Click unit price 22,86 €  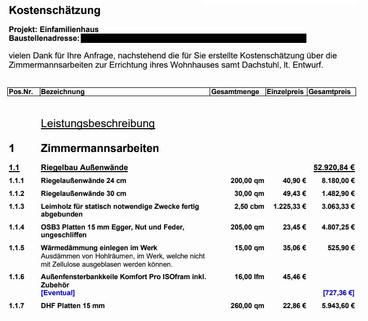pyautogui.click(x=295, y=306)
